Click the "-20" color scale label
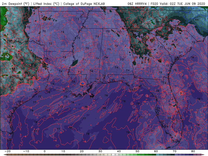Image resolution: width=208 pixels, height=156 pixels. (x=8, y=151)
